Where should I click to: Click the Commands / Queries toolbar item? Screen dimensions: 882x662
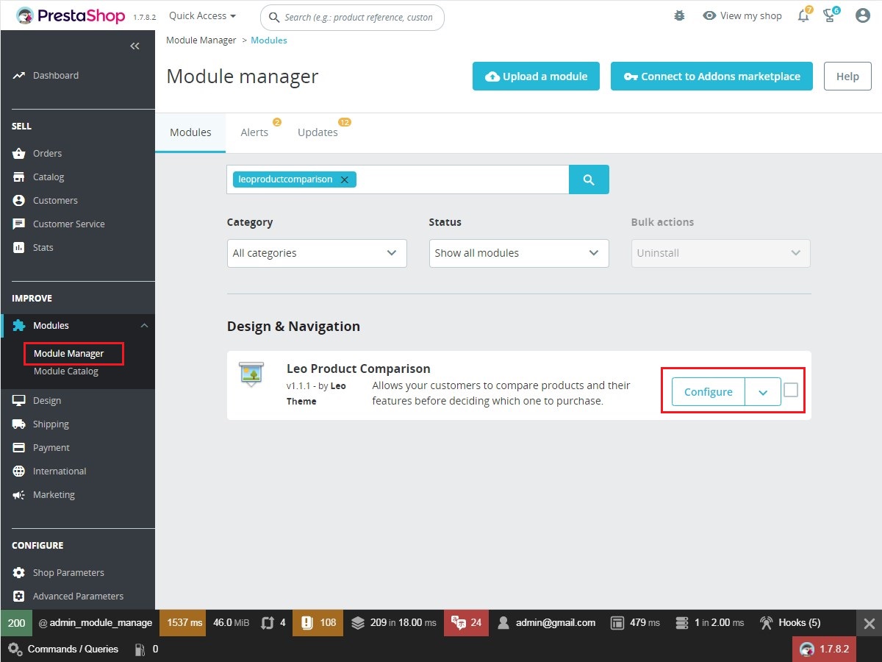[x=63, y=649]
